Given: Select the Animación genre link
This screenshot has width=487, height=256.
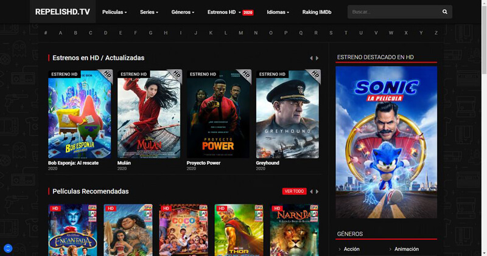Looking at the screenshot, I should [406, 249].
